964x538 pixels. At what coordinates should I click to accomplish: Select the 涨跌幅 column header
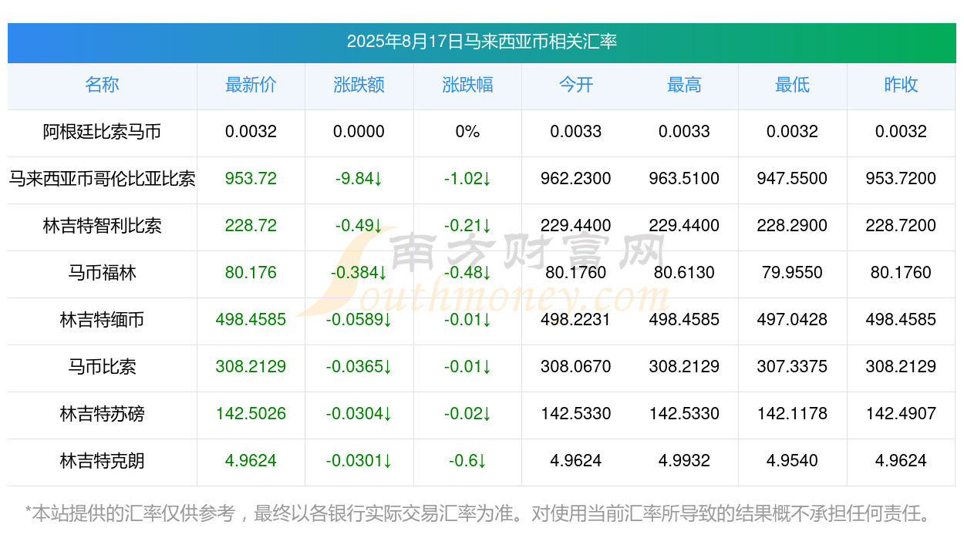pyautogui.click(x=467, y=85)
